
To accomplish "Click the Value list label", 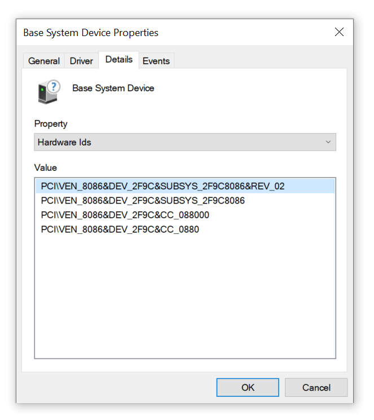I will pyautogui.click(x=46, y=167).
